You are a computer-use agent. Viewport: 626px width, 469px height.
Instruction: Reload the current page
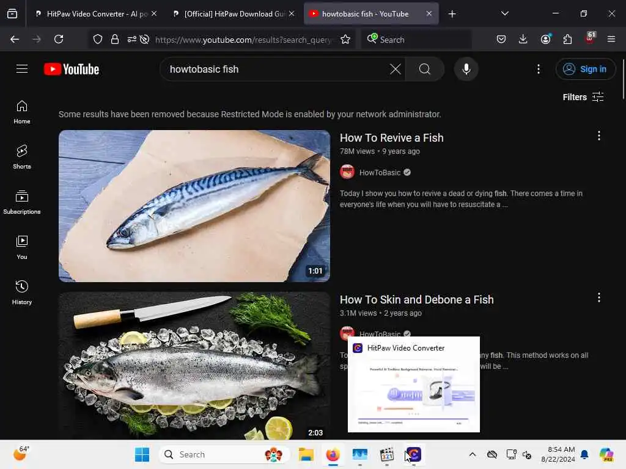pos(59,39)
